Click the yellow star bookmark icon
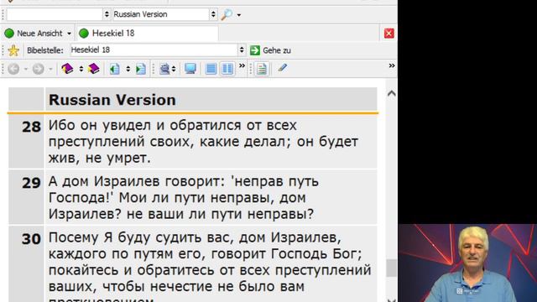The image size is (537, 302). tap(13, 50)
